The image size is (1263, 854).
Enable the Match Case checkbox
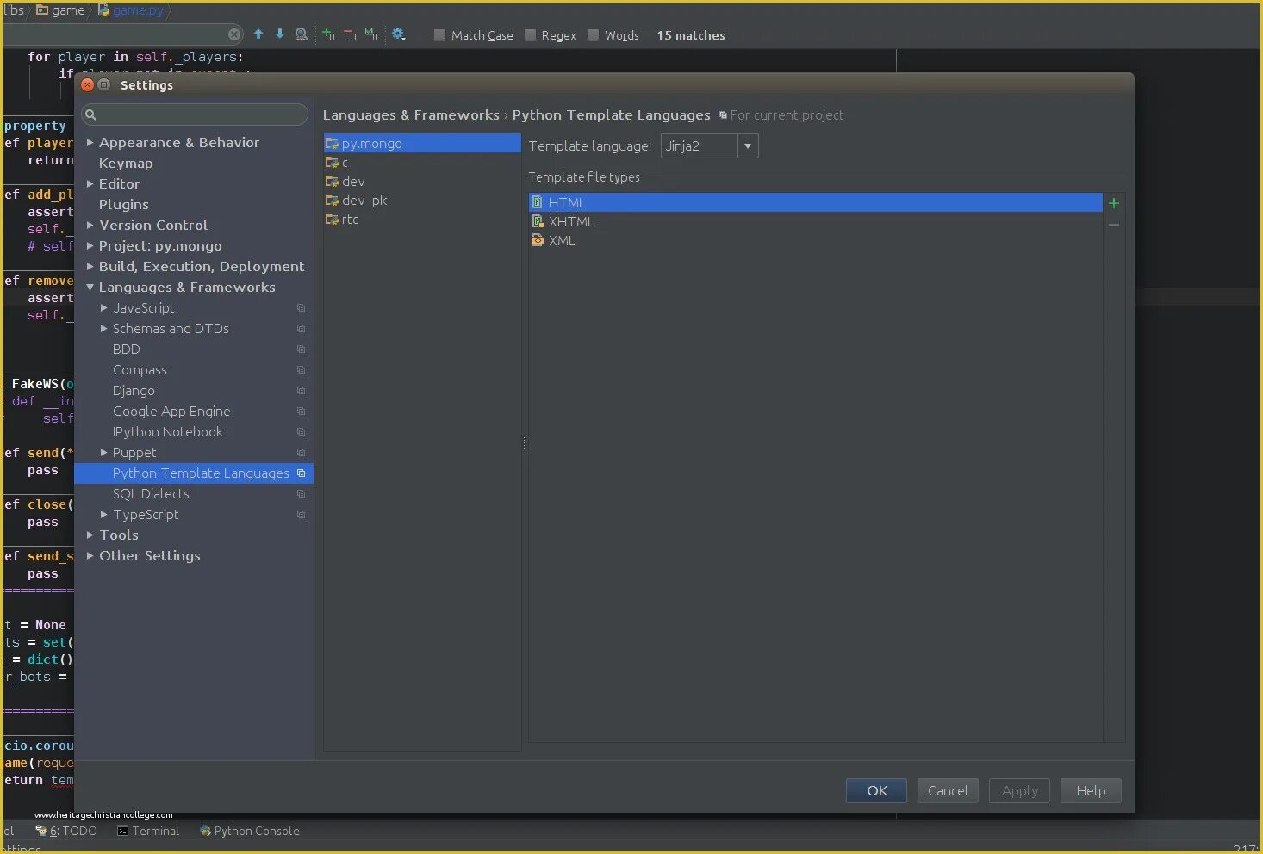click(439, 35)
